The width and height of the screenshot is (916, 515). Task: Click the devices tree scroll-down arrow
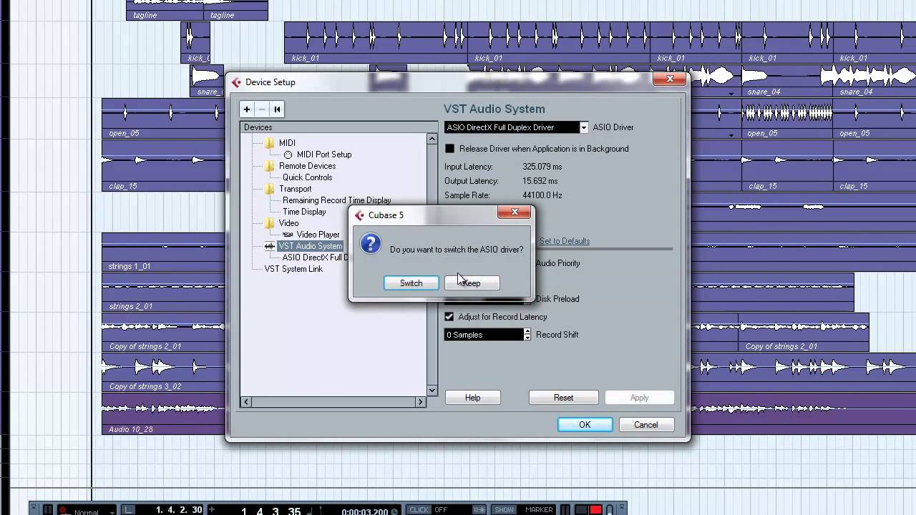pyautogui.click(x=432, y=391)
